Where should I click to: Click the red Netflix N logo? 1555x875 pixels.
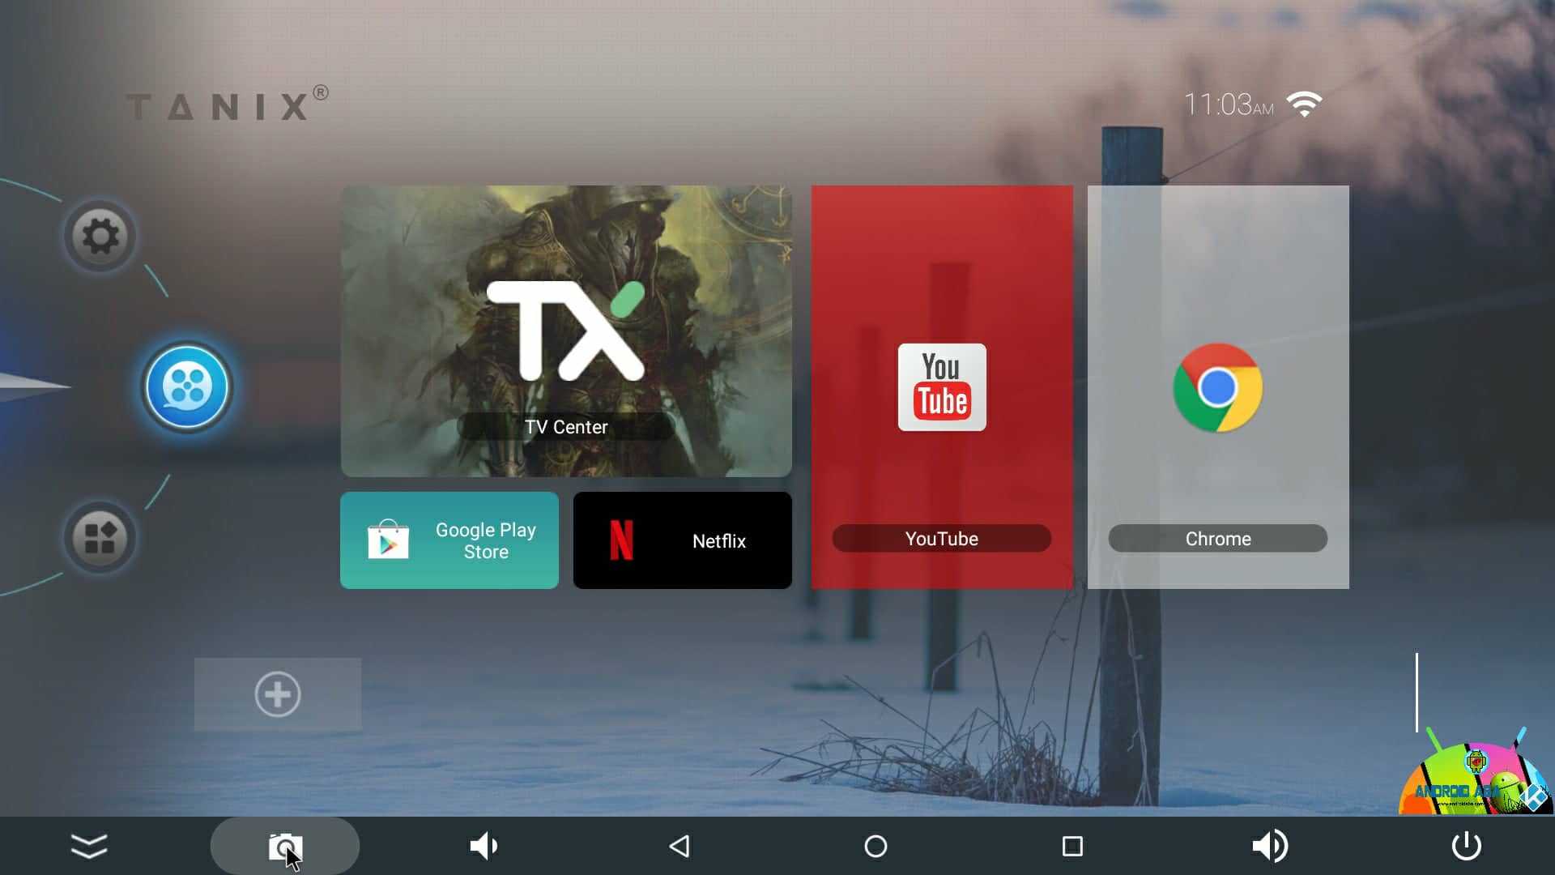(621, 540)
